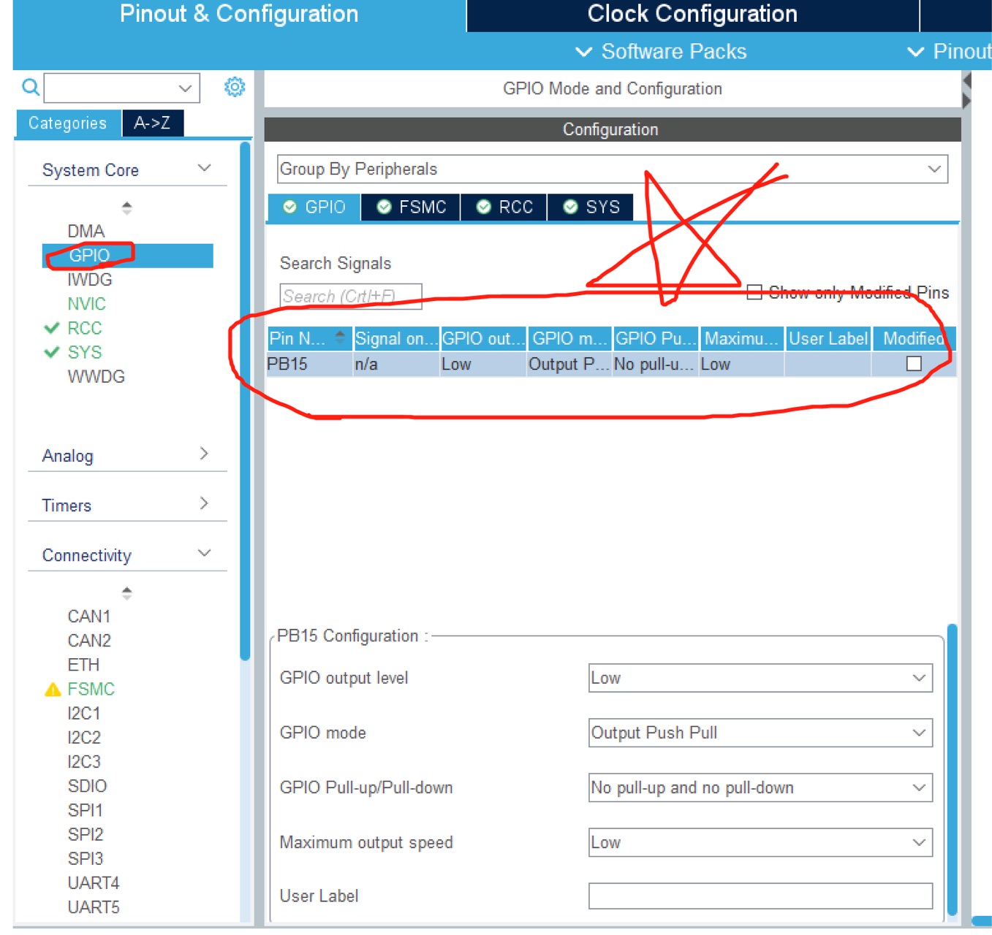The height and width of the screenshot is (935, 992).
Task: Collapse the Connectivity category
Action: click(205, 553)
